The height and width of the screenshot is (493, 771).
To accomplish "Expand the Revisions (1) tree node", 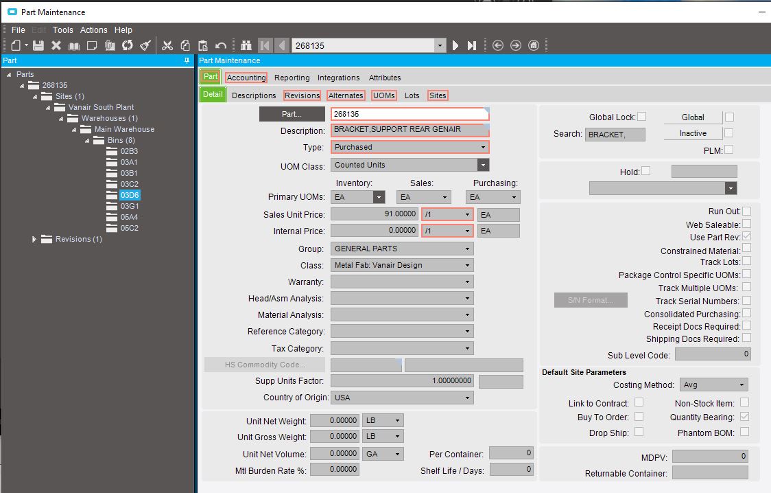I will tap(34, 239).
